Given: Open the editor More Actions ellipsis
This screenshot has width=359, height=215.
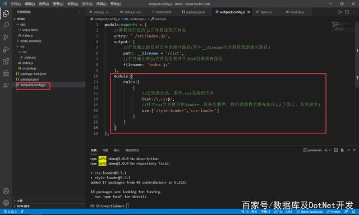Looking at the screenshot, I should coord(354,12).
